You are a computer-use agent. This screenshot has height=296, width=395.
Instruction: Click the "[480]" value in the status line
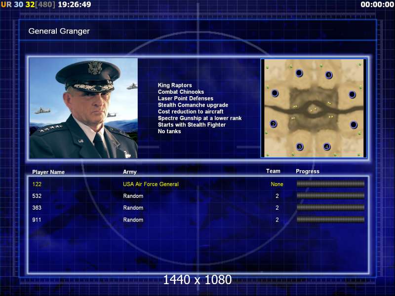coord(45,4)
